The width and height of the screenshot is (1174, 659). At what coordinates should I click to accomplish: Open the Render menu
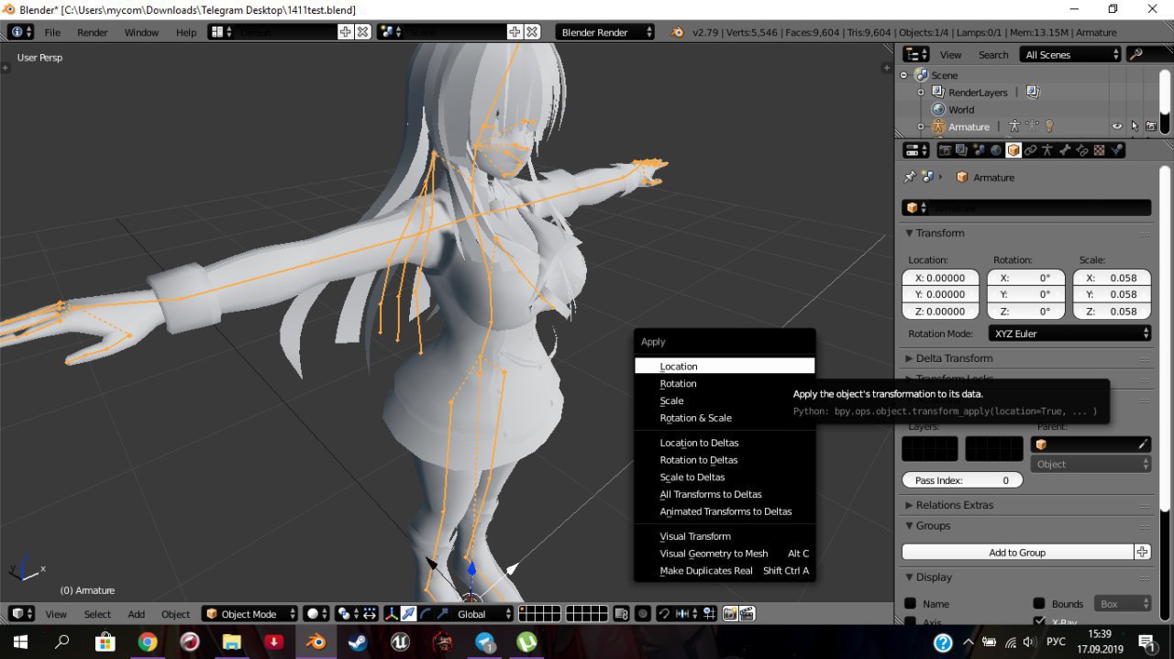93,32
